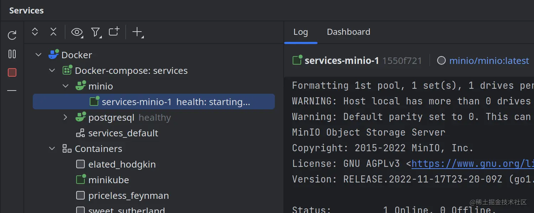Toggle the elated_hodgkin container checkbox

coord(80,164)
